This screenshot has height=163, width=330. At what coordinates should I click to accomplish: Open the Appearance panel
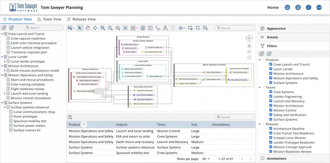294,28
